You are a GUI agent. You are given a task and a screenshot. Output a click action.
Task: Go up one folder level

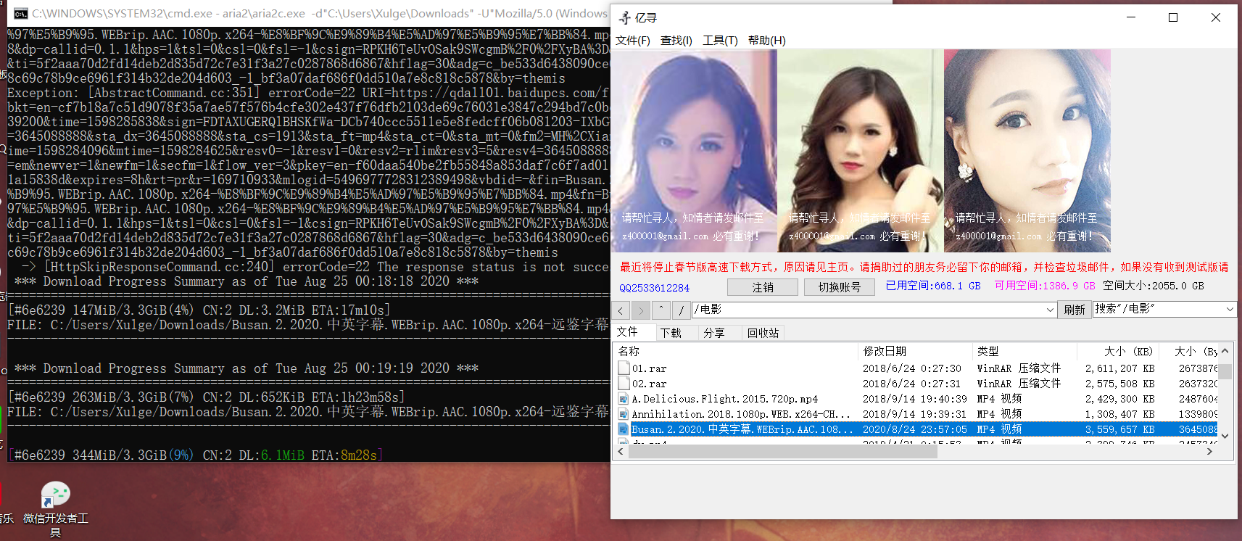[x=661, y=310]
